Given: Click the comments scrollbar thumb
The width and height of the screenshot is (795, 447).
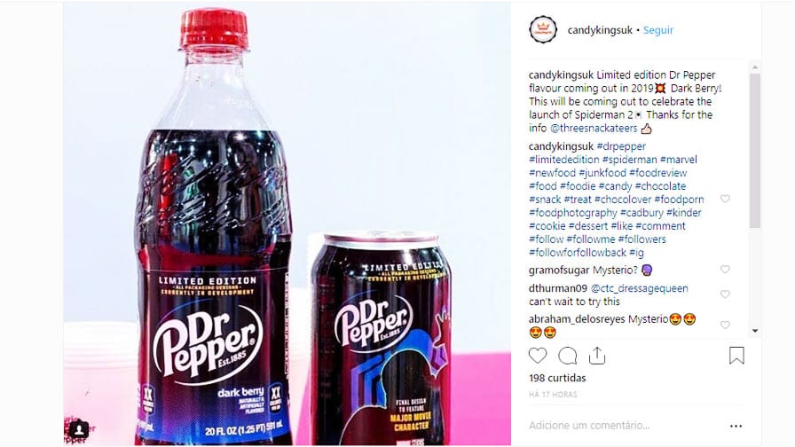Looking at the screenshot, I should [x=755, y=151].
